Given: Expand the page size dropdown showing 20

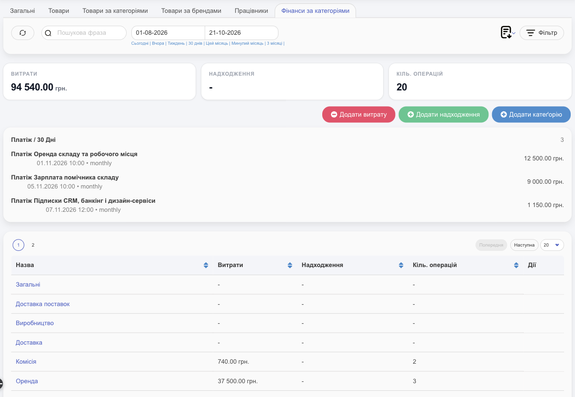Looking at the screenshot, I should click(552, 245).
